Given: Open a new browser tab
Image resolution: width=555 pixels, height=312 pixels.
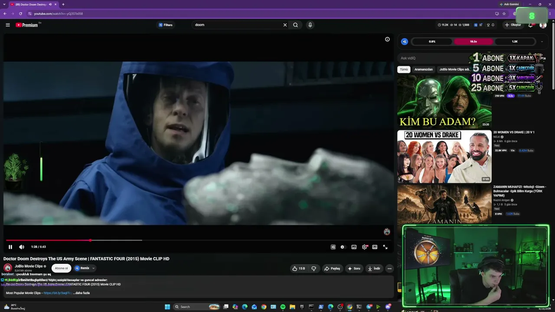Looking at the screenshot, I should pos(63,4).
